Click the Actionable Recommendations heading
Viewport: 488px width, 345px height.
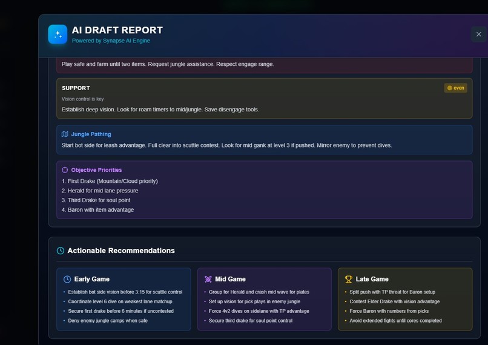tap(121, 251)
